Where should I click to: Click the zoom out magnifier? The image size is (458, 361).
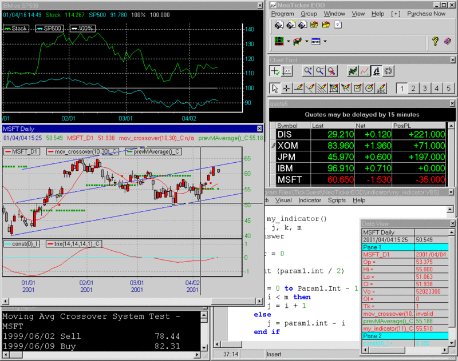coord(319,71)
